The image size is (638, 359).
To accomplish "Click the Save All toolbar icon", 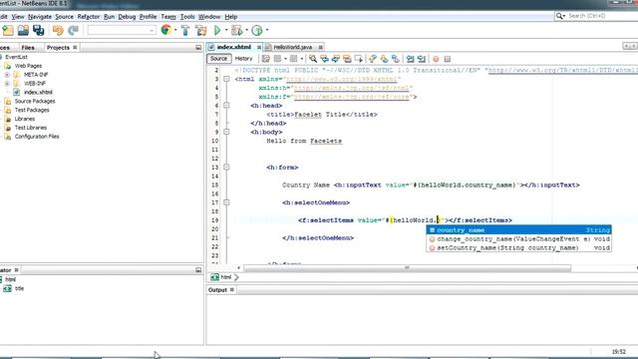I will click(39, 30).
